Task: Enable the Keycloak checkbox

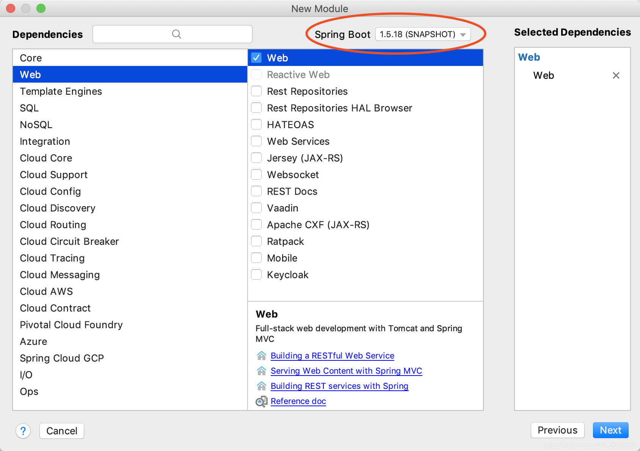Action: [x=257, y=275]
